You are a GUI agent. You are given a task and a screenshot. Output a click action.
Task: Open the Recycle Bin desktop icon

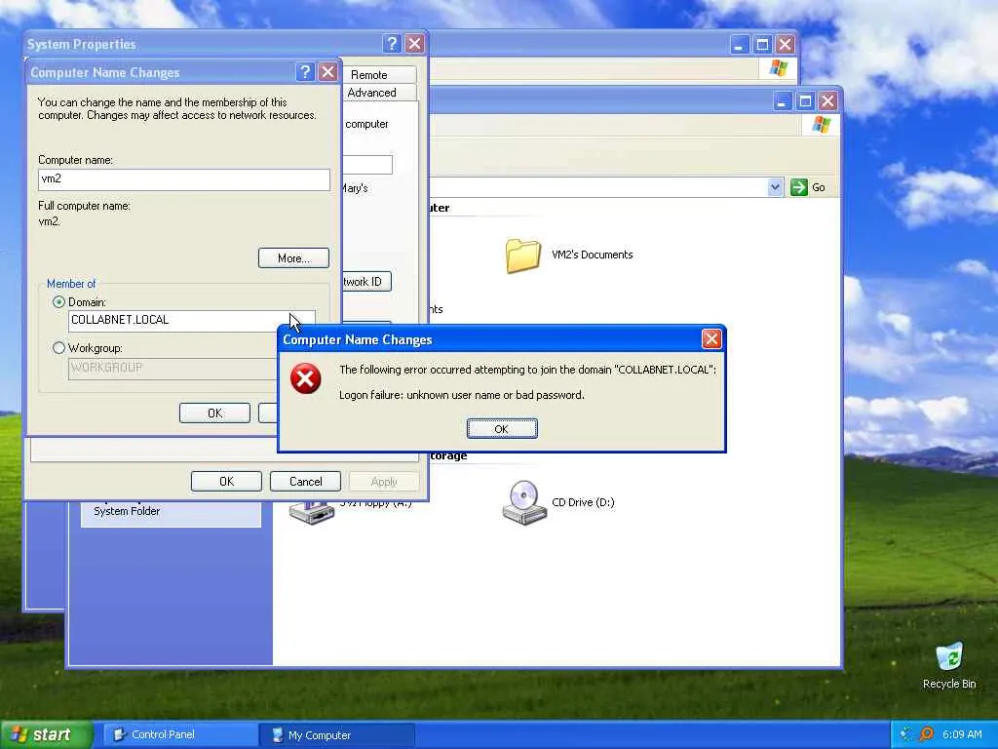(x=949, y=656)
